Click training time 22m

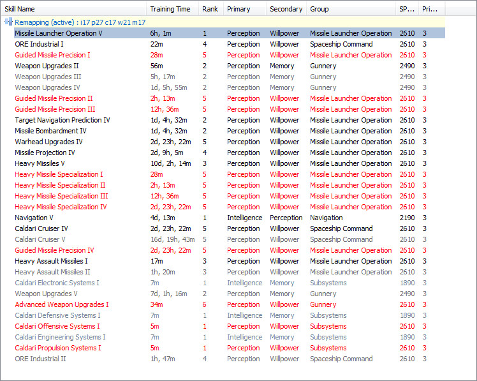pos(157,44)
